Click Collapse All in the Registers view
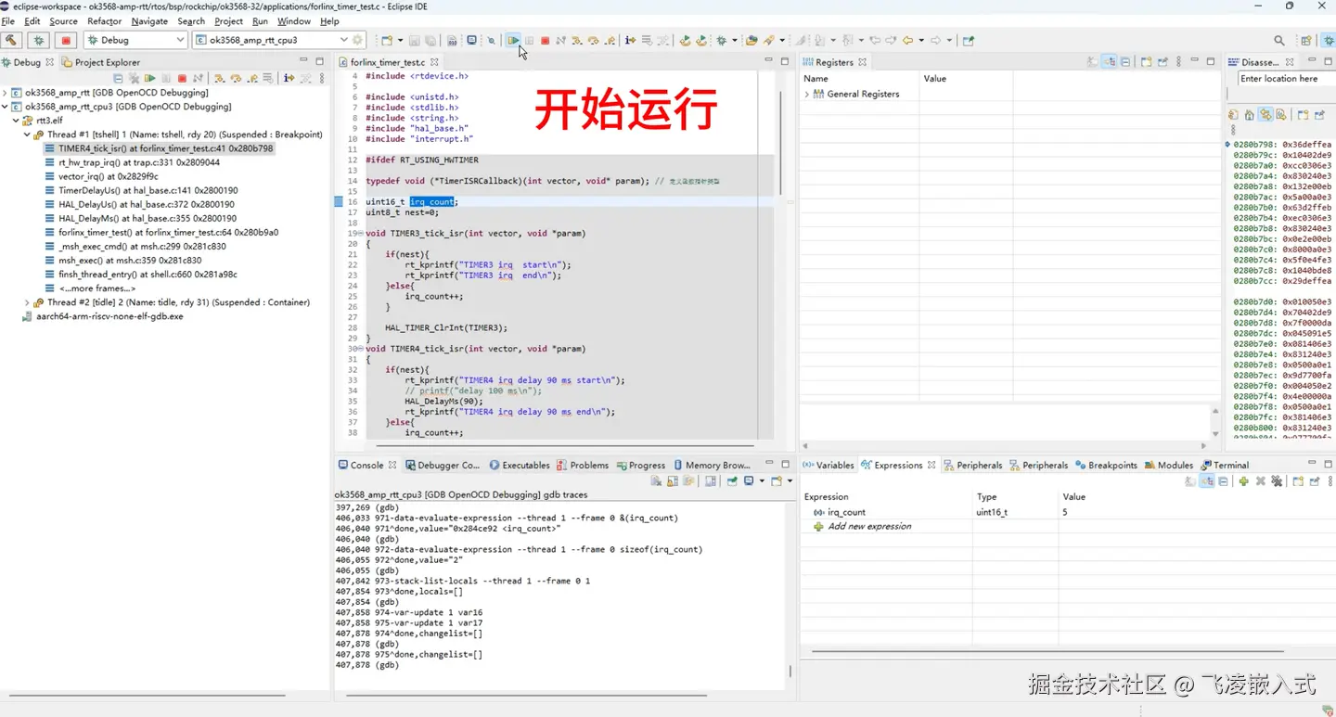Viewport: 1336px width, 717px height. 1125,62
